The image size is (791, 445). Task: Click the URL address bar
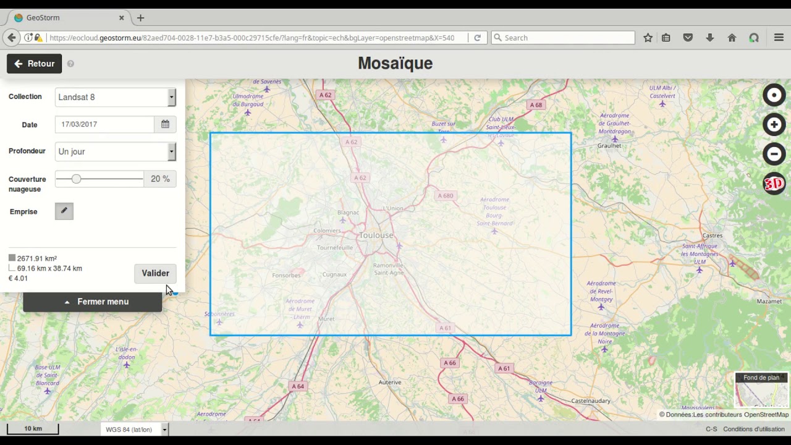pos(252,38)
